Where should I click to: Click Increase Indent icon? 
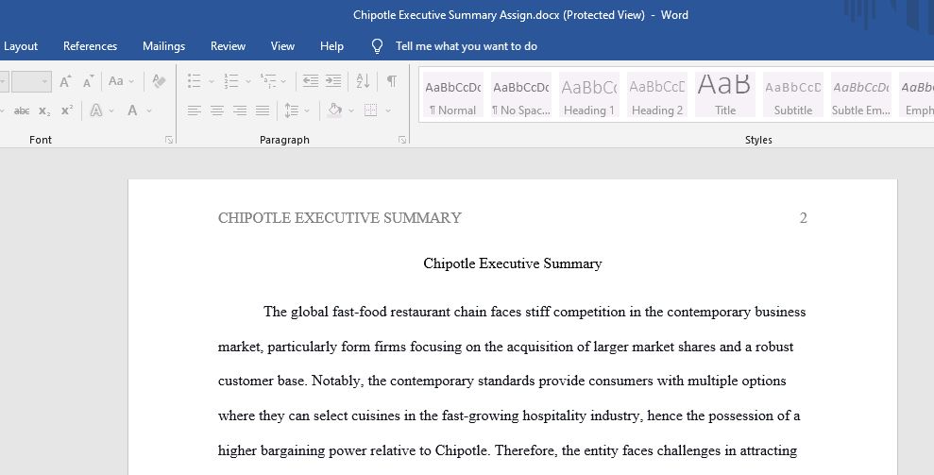click(x=333, y=81)
